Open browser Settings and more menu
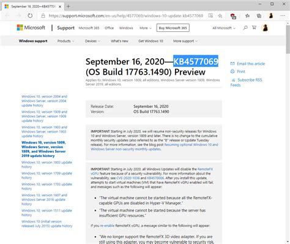This screenshot has width=290, height=244. click(x=283, y=16)
